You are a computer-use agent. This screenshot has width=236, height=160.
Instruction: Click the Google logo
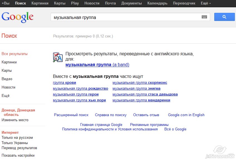click(x=18, y=17)
